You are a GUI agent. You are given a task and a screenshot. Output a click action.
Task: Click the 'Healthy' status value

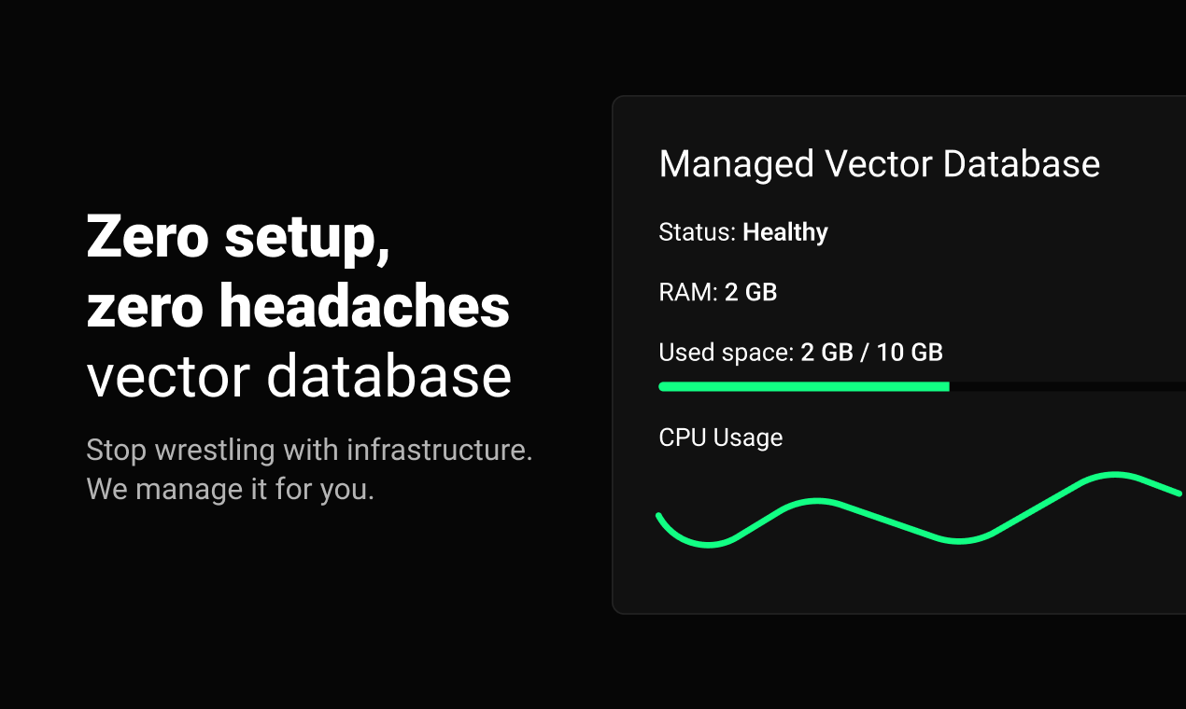click(785, 232)
